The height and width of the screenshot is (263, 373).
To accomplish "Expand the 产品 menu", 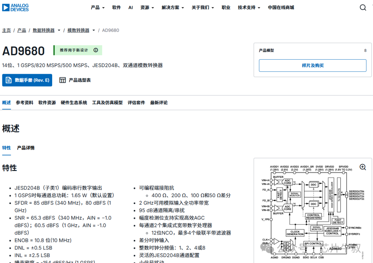I will [97, 8].
